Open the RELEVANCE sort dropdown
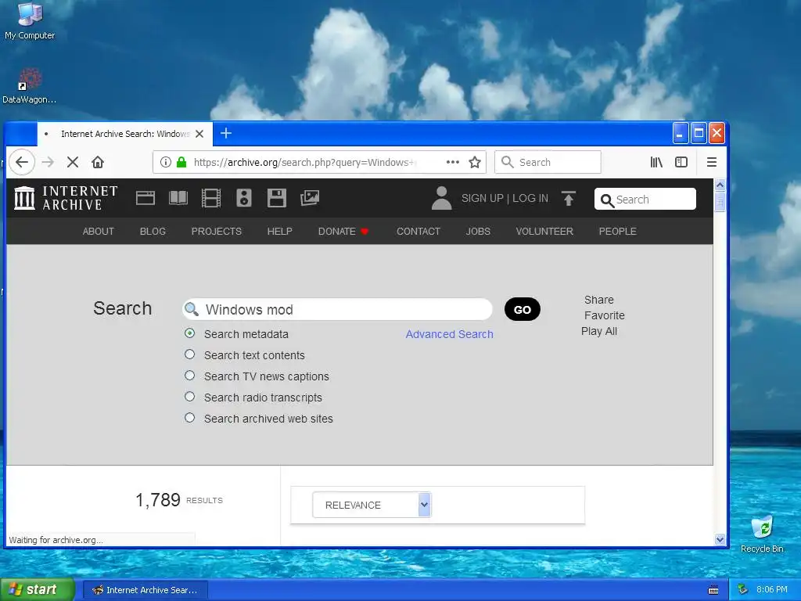 [372, 505]
